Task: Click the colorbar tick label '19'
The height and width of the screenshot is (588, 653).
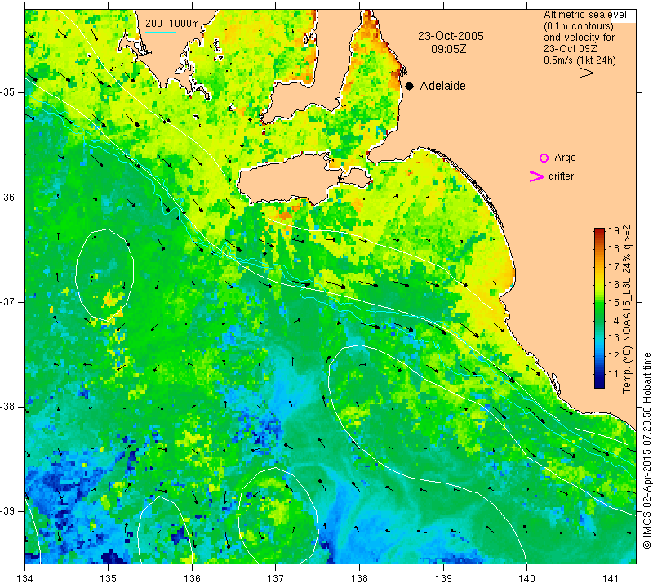Action: (x=614, y=231)
